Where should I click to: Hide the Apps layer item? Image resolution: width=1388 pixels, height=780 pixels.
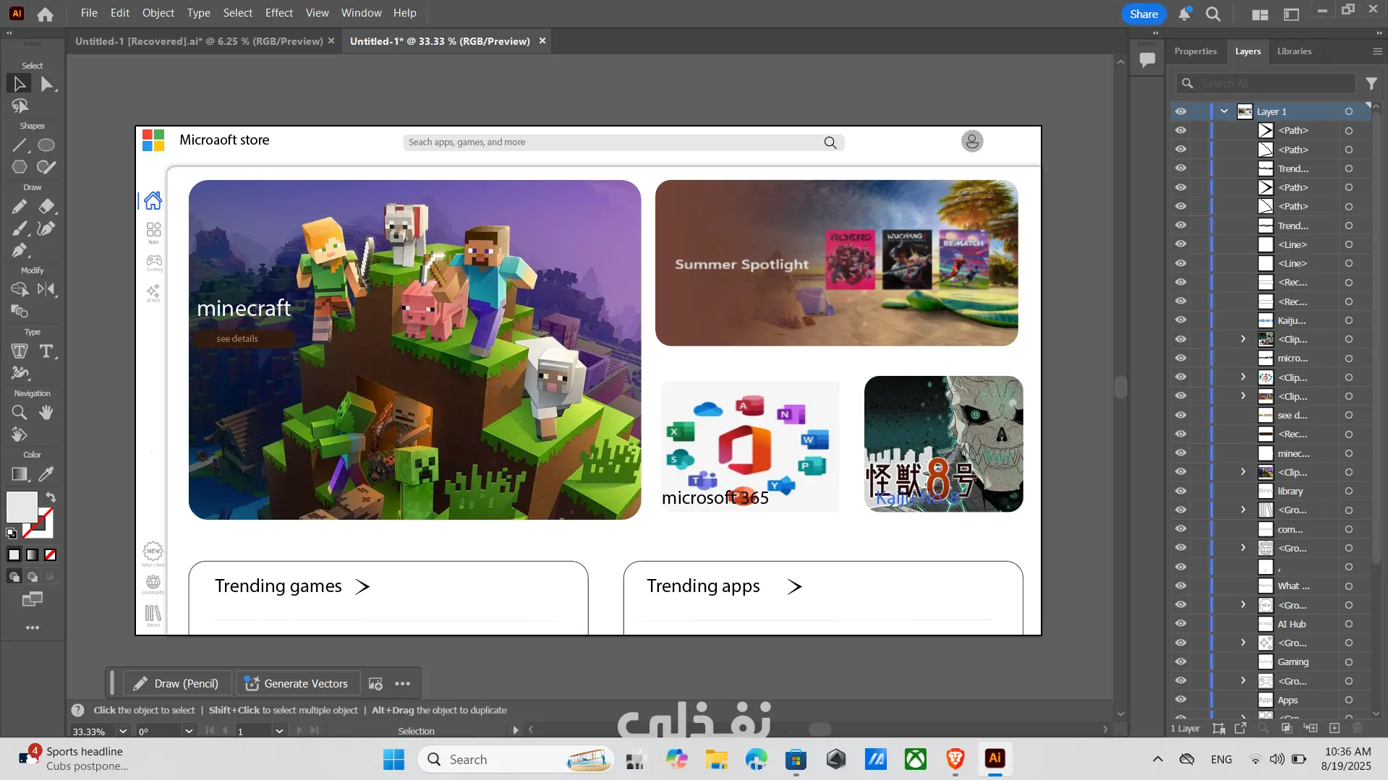(1180, 700)
